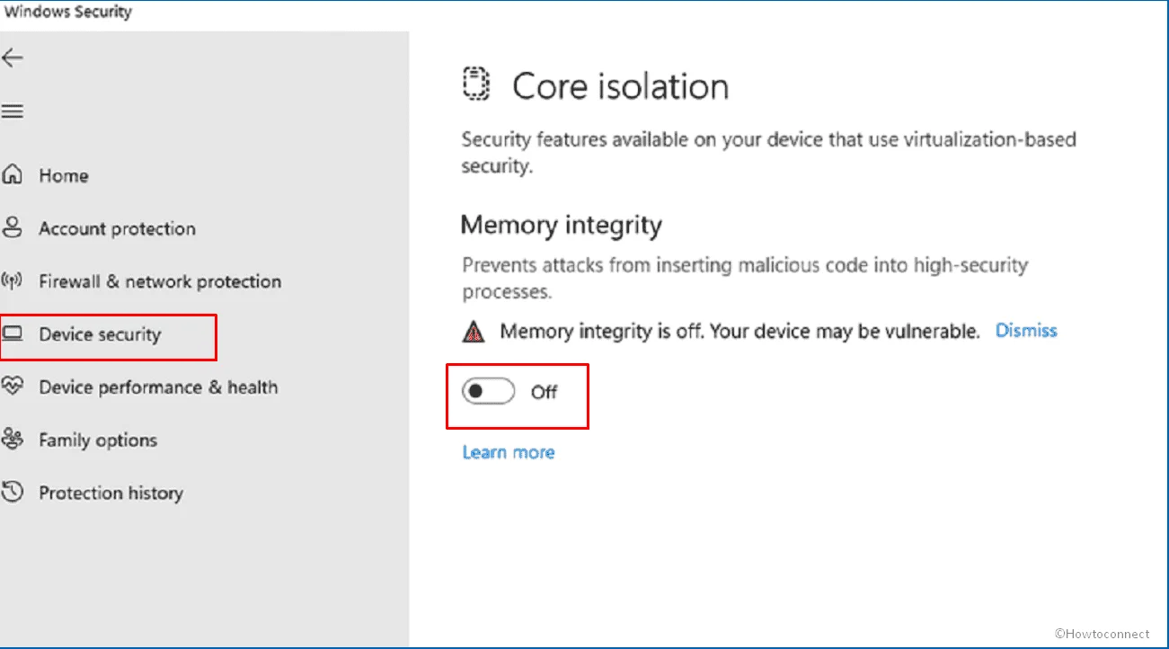Open Firewall & network protection
The width and height of the screenshot is (1169, 649).
tap(159, 280)
